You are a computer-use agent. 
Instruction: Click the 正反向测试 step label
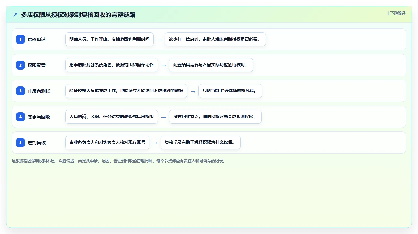pyautogui.click(x=39, y=91)
